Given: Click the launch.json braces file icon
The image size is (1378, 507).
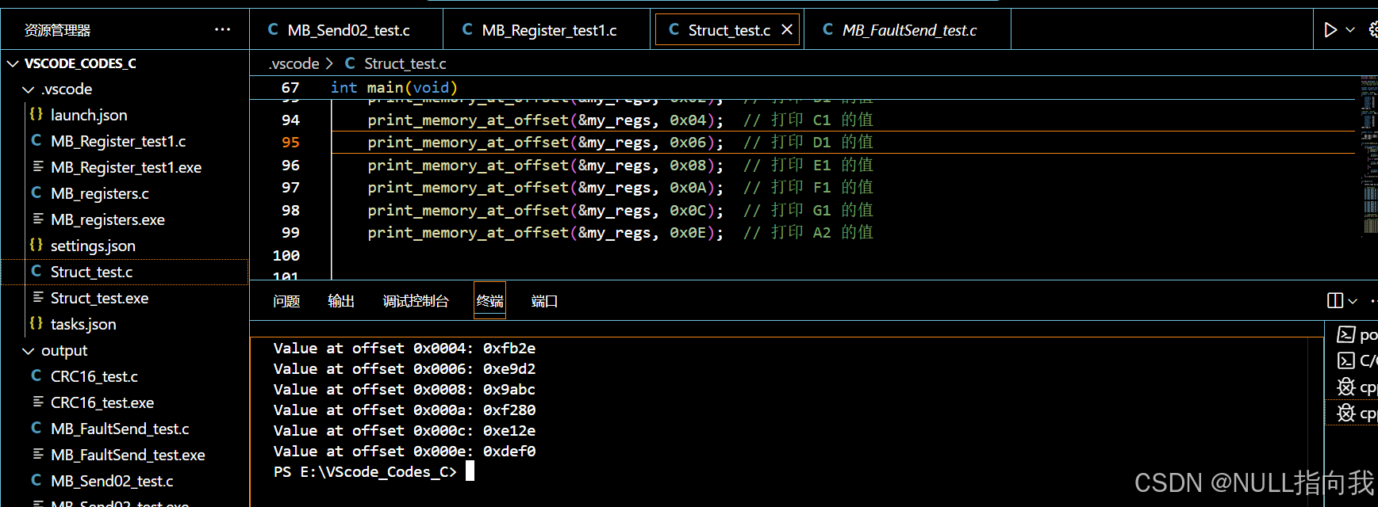Looking at the screenshot, I should pyautogui.click(x=36, y=115).
